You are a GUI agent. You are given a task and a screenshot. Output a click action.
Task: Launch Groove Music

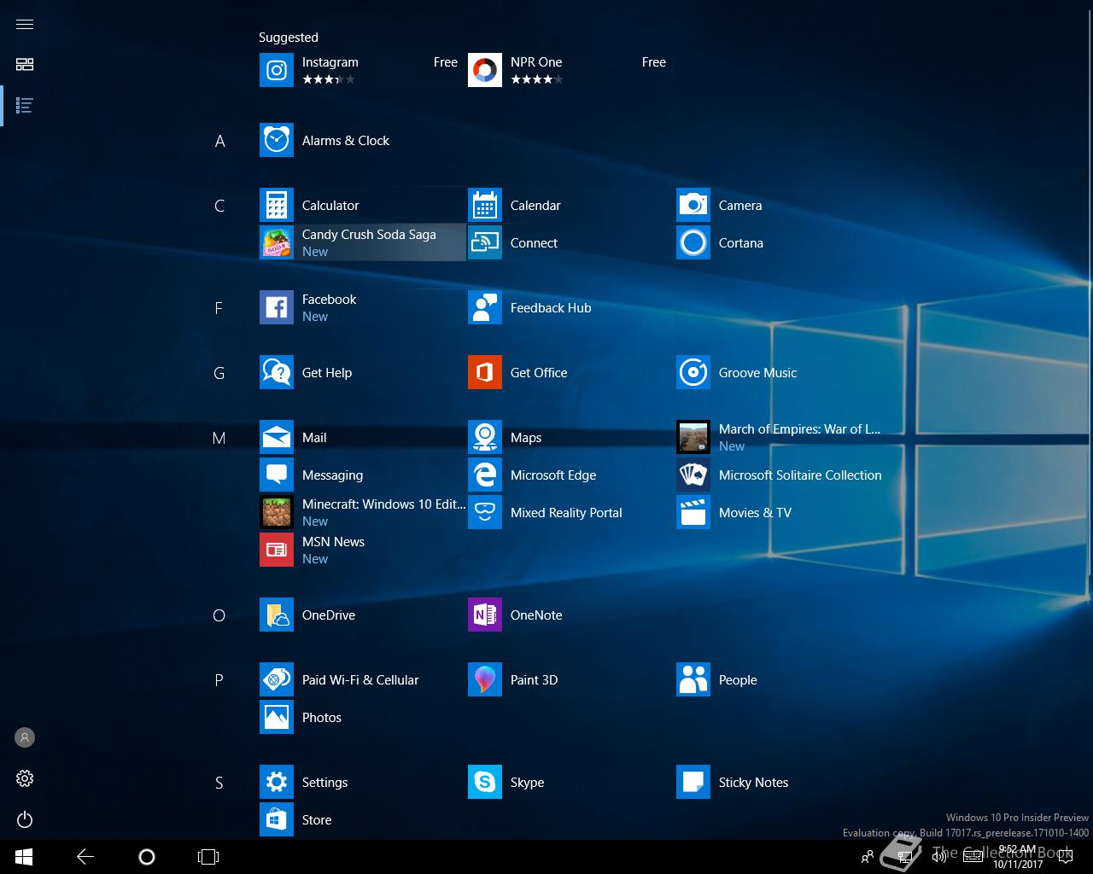coord(779,372)
